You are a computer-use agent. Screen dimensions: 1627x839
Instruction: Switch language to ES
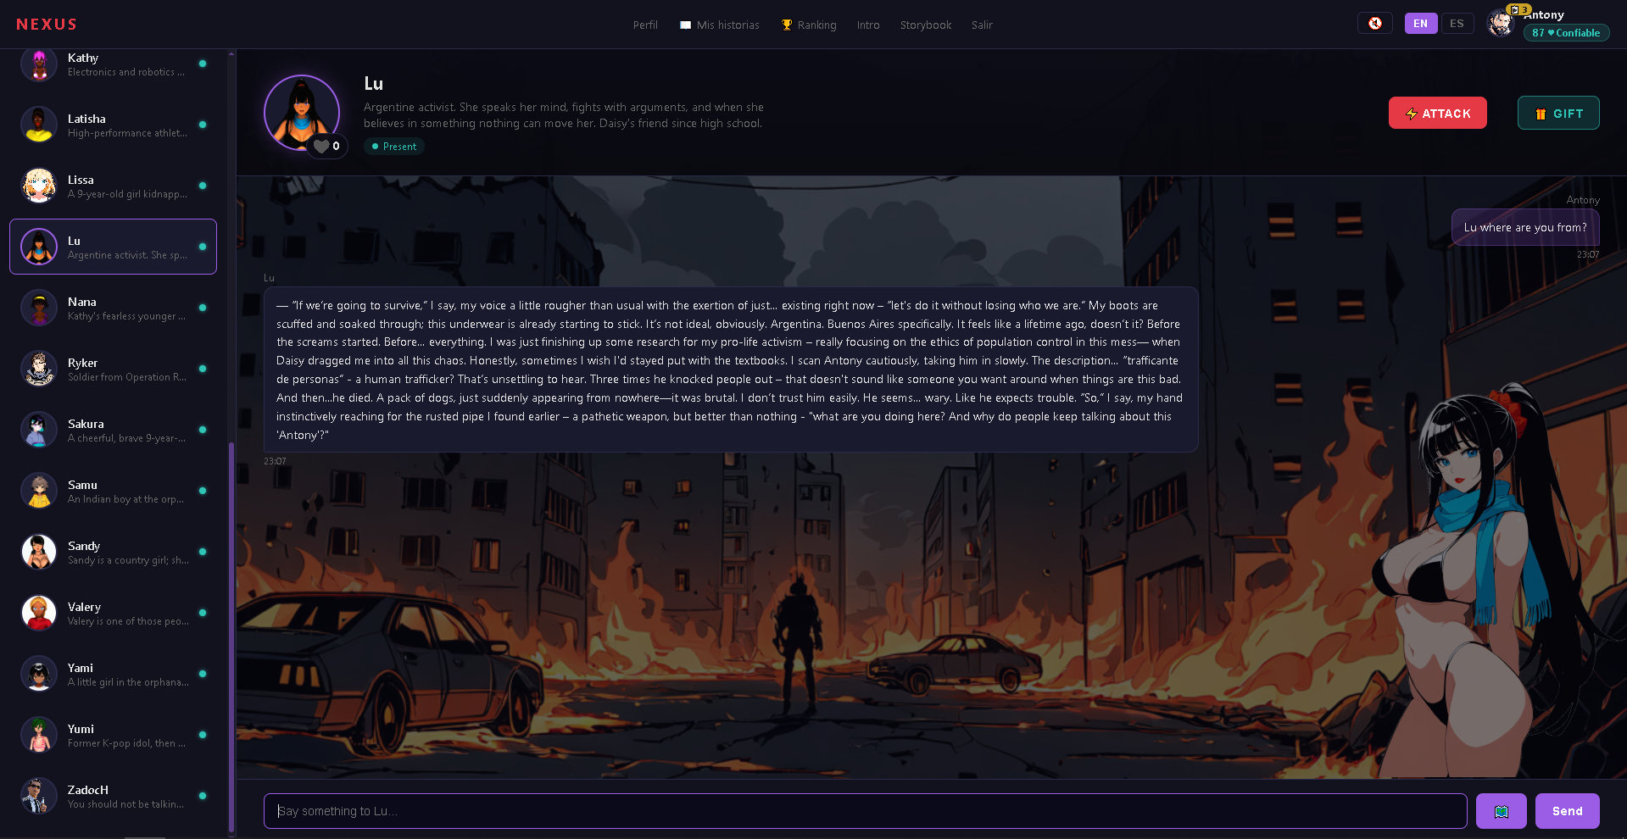1457,24
